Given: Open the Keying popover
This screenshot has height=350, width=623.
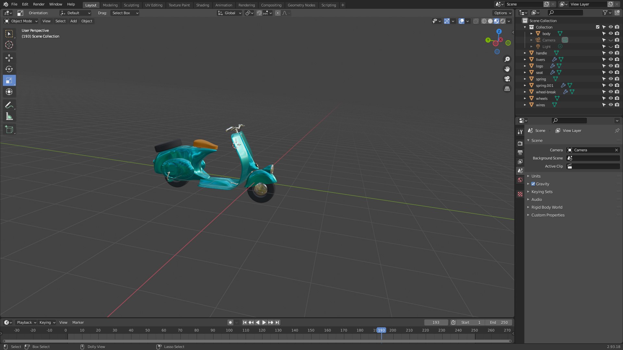Looking at the screenshot, I should click(47, 322).
